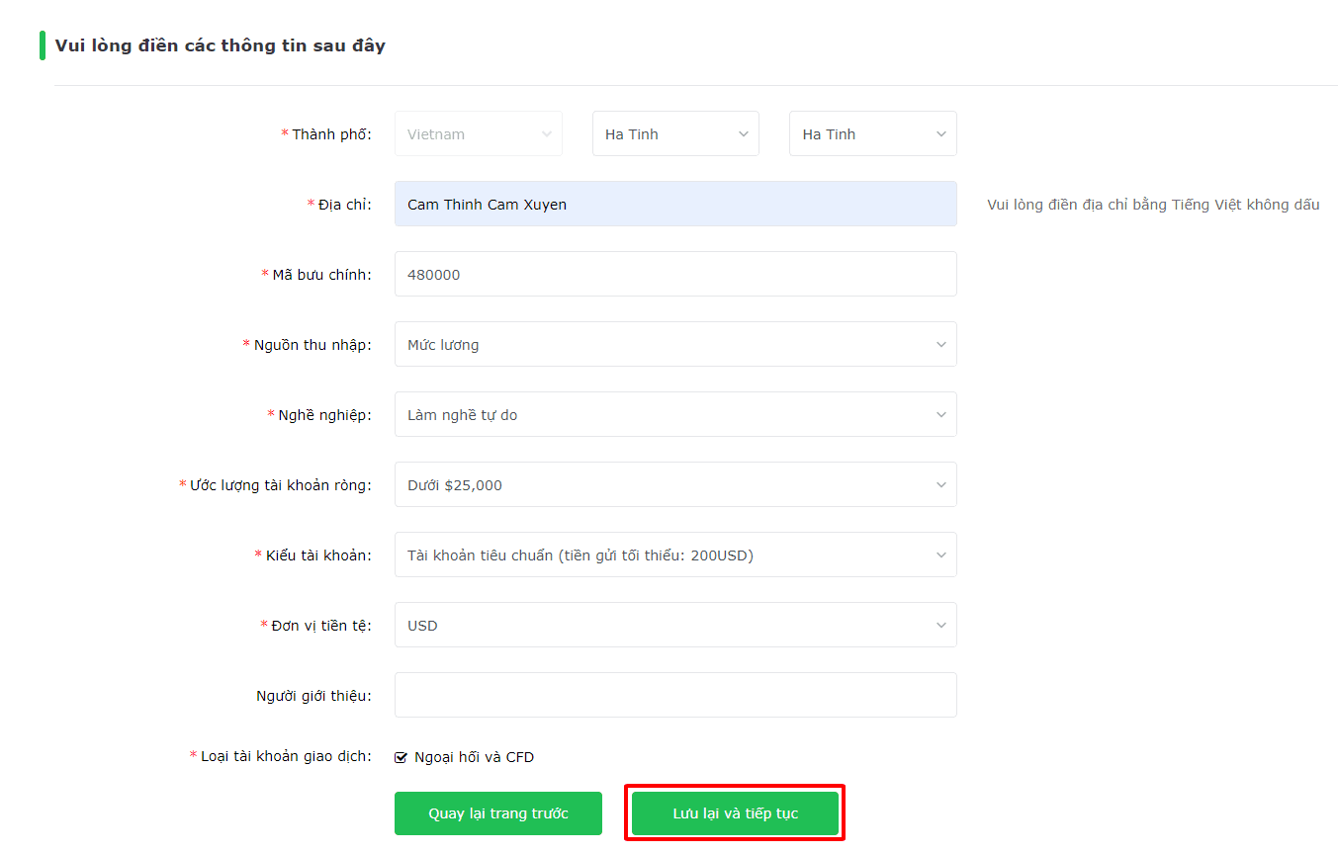Click the Quay lại trang trước button

498,813
